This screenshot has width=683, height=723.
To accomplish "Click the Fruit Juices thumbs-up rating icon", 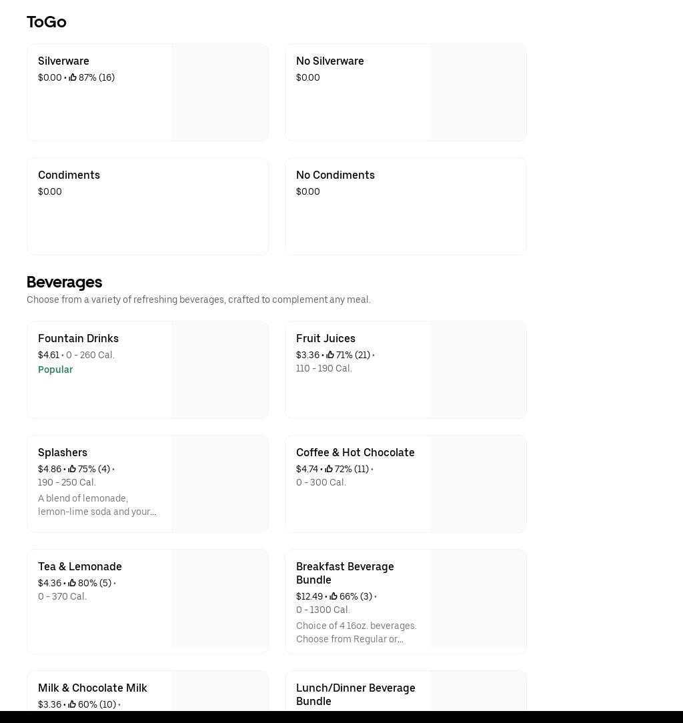I will click(330, 355).
